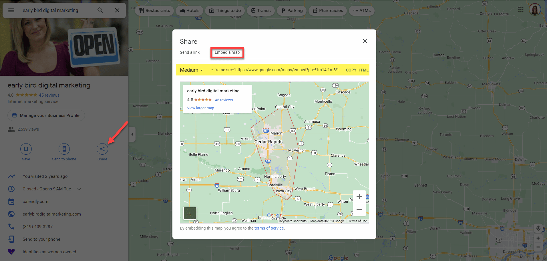The height and width of the screenshot is (261, 547).
Task: Toggle satellite layer thumbnail in embedded map
Action: click(x=190, y=213)
